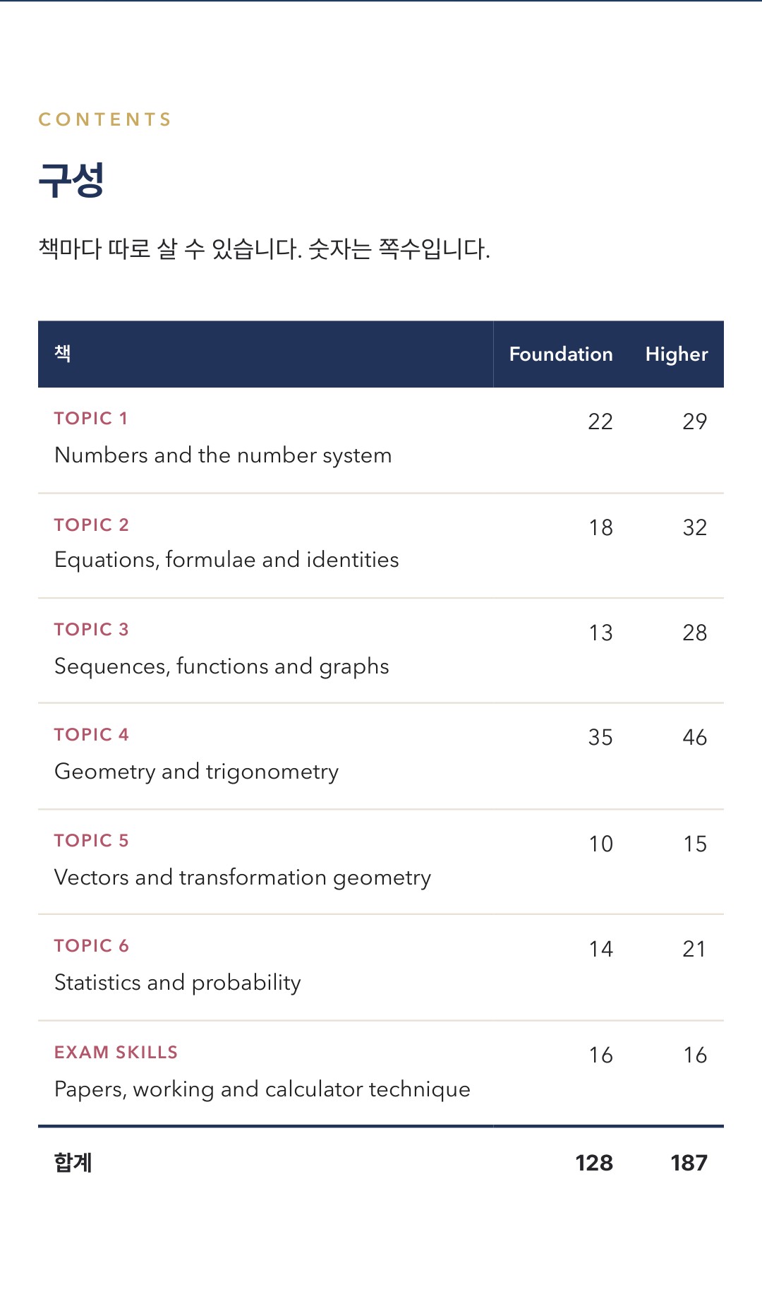This screenshot has width=762, height=1299.
Task: Click Higher page count 32 for Topic 2
Action: 695,527
